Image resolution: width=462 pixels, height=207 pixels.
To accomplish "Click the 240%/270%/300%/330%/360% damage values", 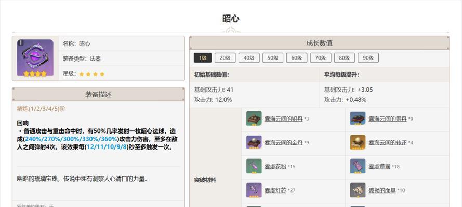I will tap(71, 139).
